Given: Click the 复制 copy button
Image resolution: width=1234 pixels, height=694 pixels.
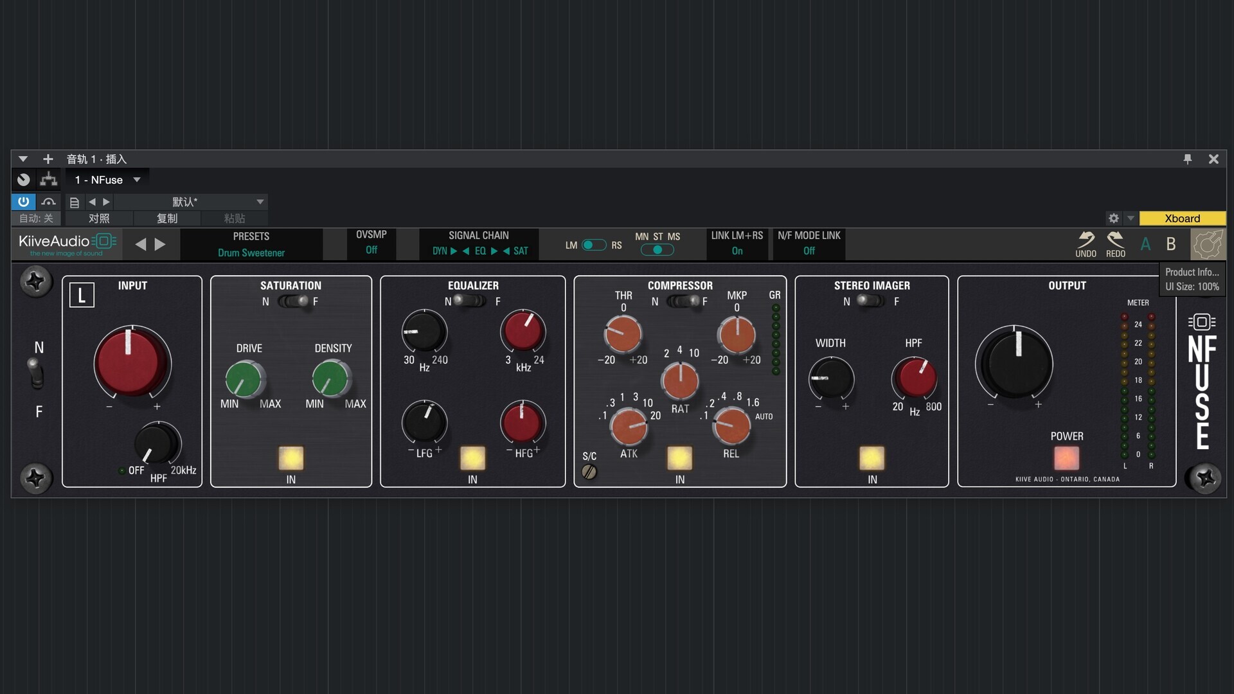Looking at the screenshot, I should click(167, 218).
